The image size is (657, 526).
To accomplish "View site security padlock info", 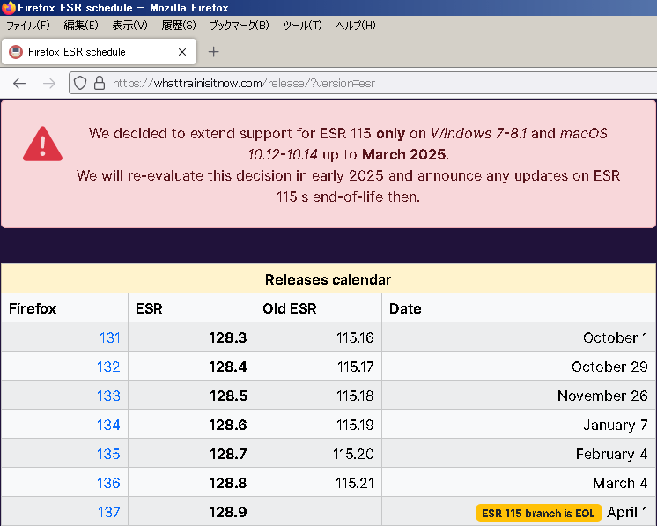I will click(x=100, y=83).
